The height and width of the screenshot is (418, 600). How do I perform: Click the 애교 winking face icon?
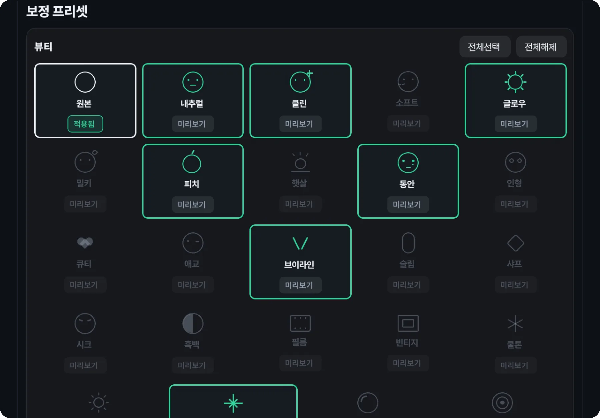[193, 243]
